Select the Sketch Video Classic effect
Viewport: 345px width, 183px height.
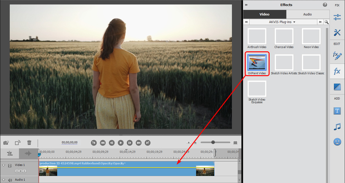point(311,65)
